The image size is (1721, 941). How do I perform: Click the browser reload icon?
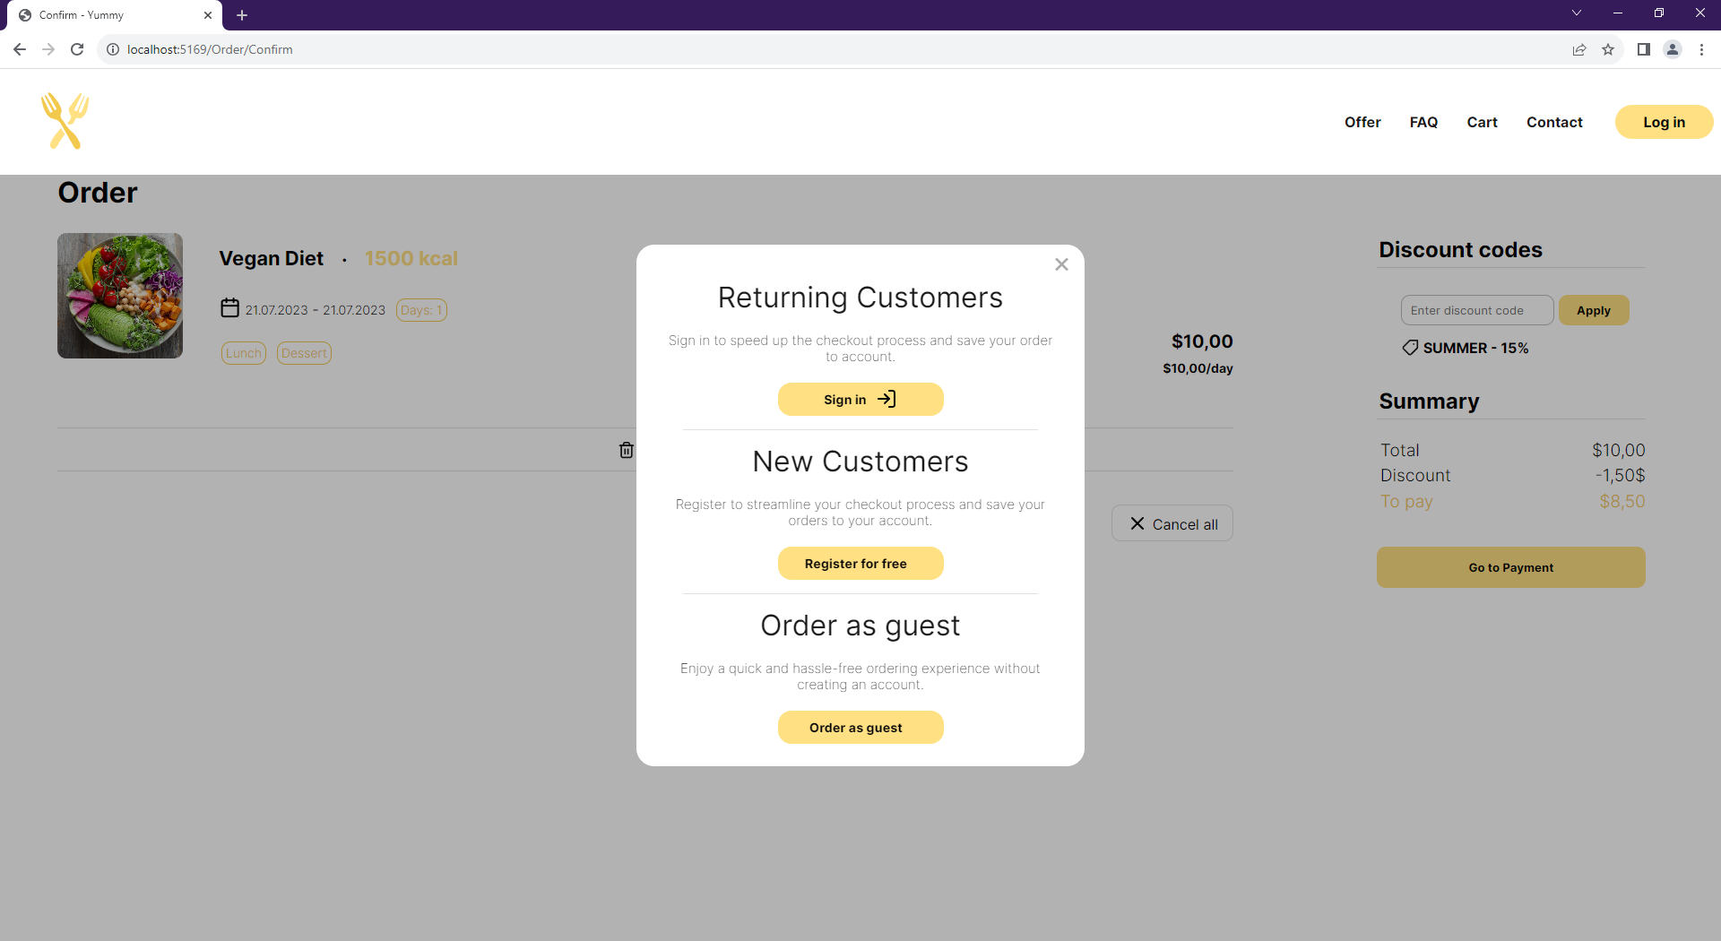[77, 49]
